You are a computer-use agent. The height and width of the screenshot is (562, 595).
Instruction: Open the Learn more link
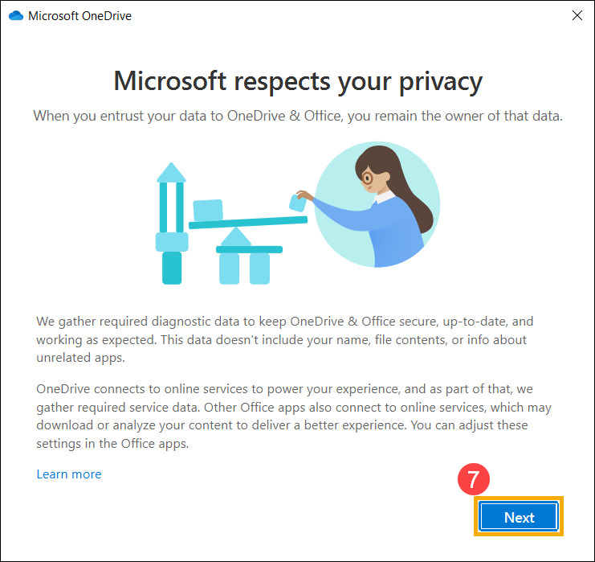pyautogui.click(x=69, y=474)
